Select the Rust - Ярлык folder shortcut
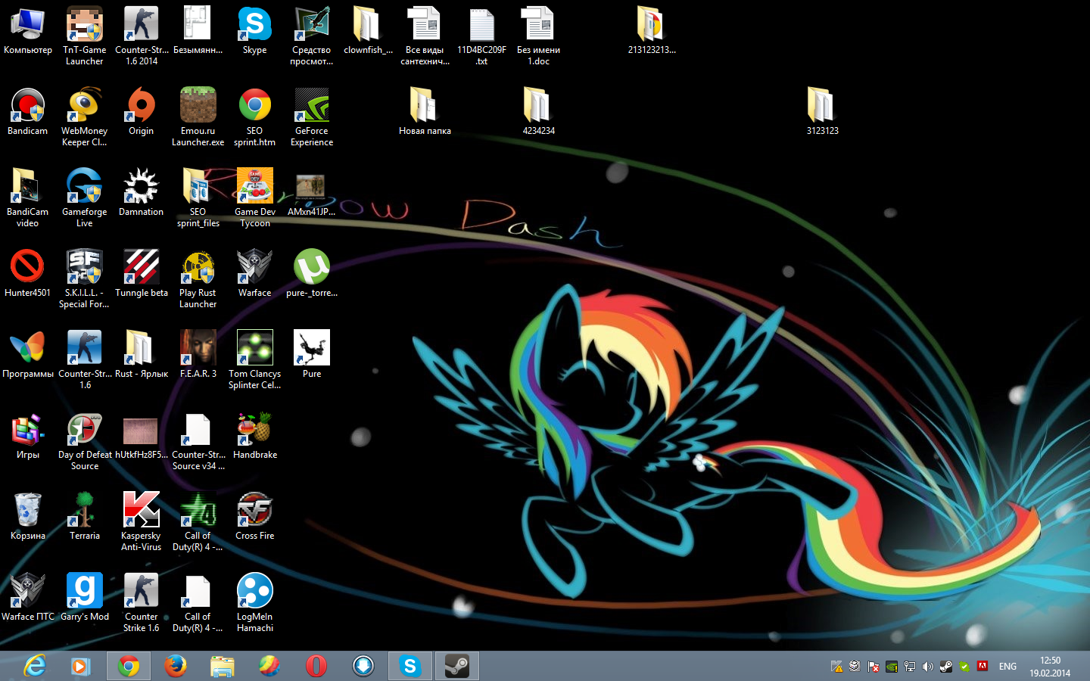The width and height of the screenshot is (1090, 681). coord(142,355)
